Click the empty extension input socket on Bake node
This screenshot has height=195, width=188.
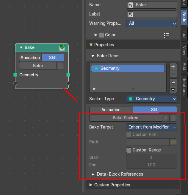point(15,83)
